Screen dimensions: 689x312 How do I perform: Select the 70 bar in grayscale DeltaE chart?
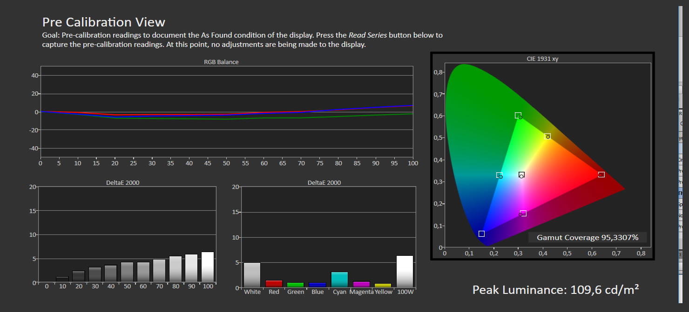pyautogui.click(x=159, y=271)
